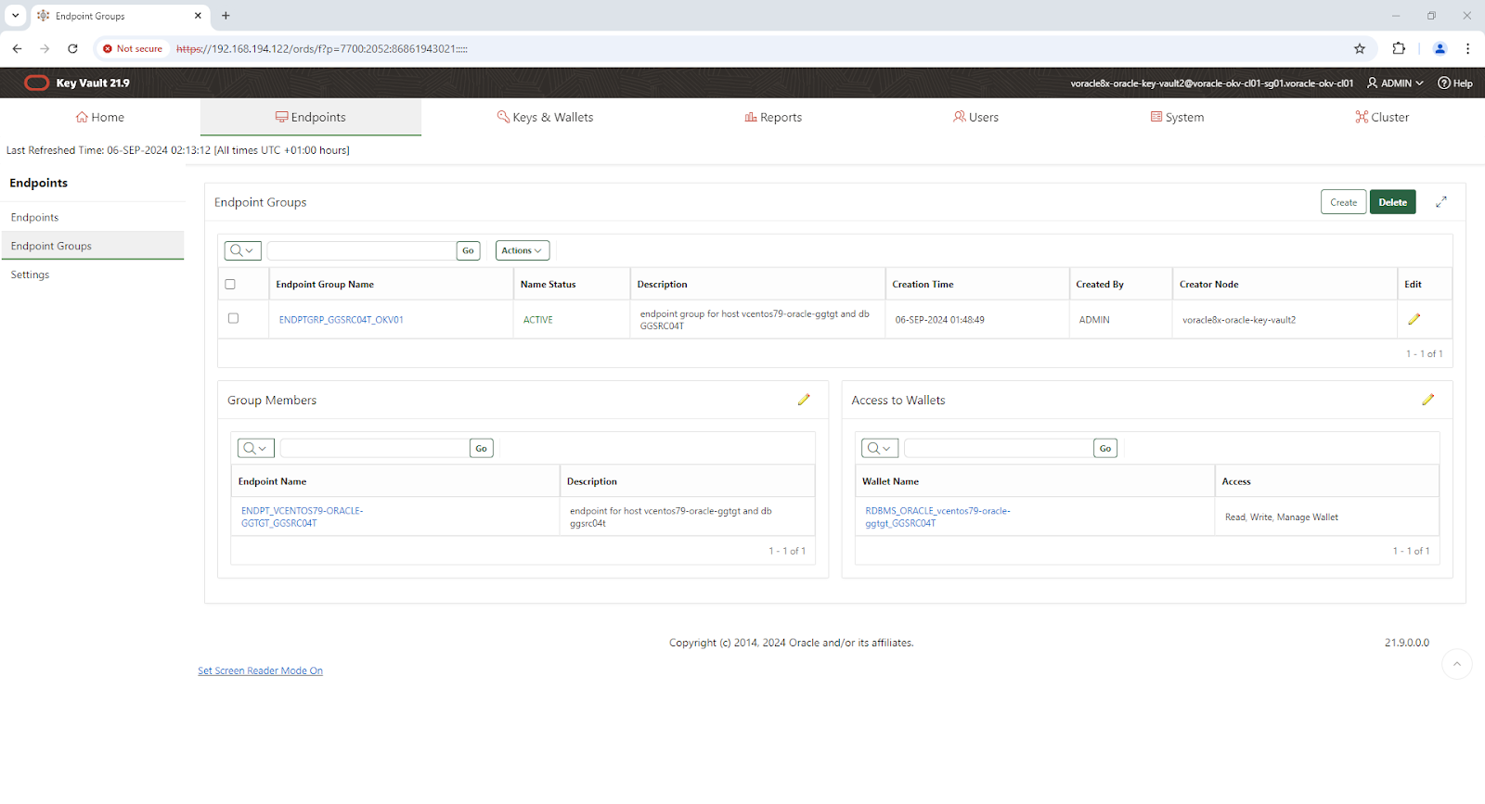Open the browser three-dot menu
The height and width of the screenshot is (804, 1485).
1467,48
